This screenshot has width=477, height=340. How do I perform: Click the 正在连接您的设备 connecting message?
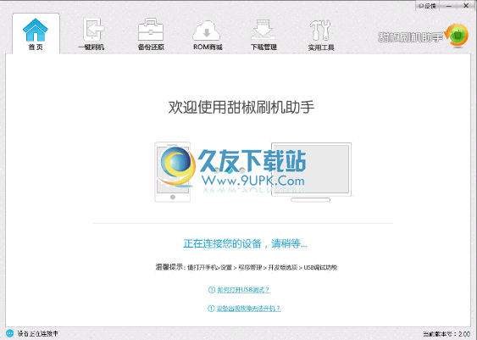[x=245, y=243]
